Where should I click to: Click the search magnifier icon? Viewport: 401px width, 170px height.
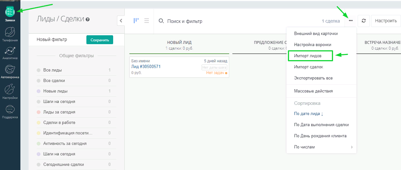point(161,21)
